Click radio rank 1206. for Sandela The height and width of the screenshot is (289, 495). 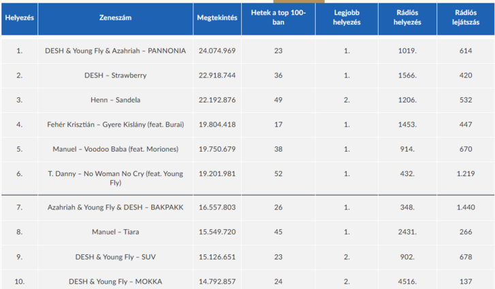pos(407,100)
